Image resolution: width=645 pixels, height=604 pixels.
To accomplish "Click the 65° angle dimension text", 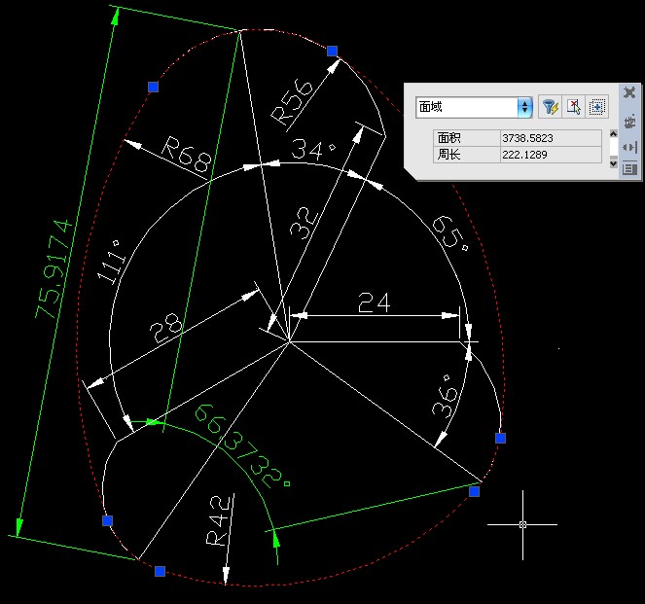I will (450, 232).
